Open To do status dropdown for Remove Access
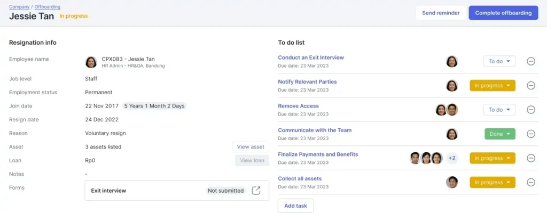547x222 pixels. tap(499, 110)
